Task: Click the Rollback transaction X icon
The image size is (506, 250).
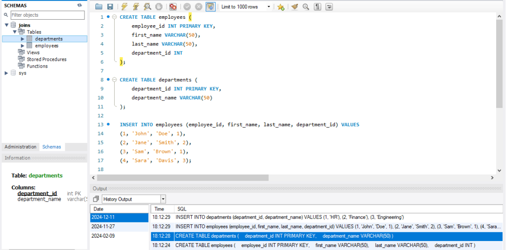Action: pos(199,7)
